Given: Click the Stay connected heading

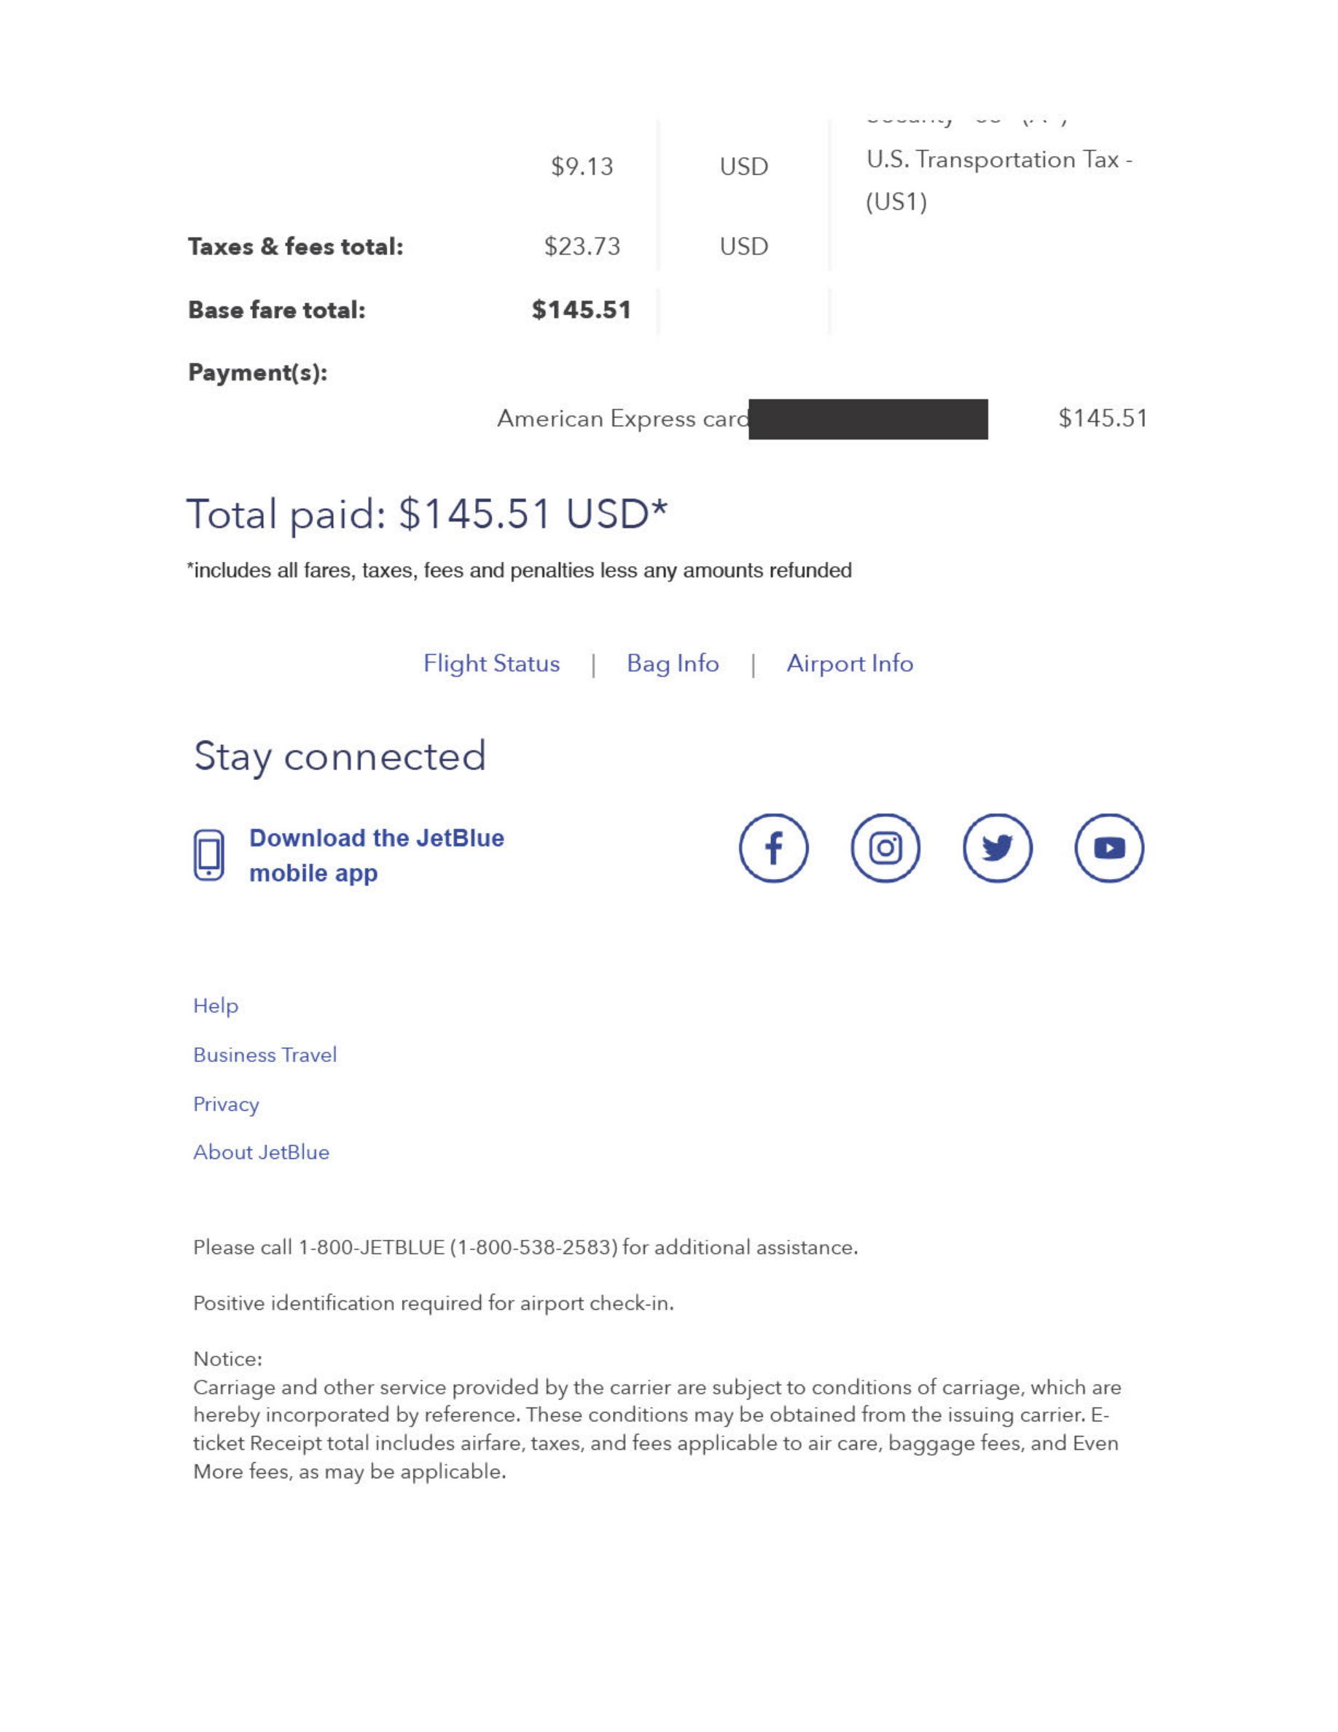Looking at the screenshot, I should 340,757.
